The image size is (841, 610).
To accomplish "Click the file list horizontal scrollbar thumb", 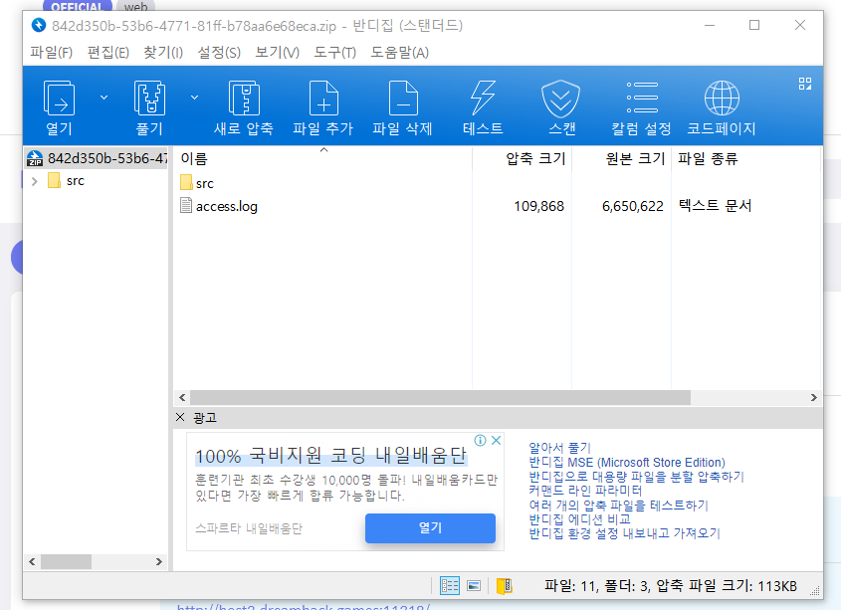I will pos(440,398).
